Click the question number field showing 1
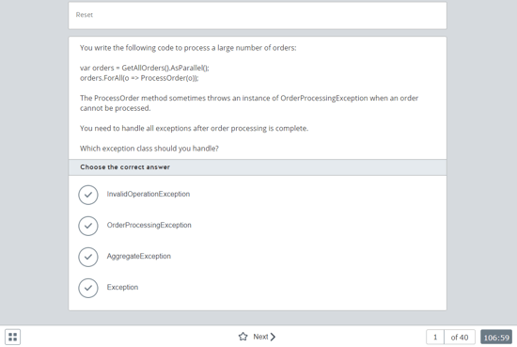Screen dimensions: 517x347 coord(435,337)
